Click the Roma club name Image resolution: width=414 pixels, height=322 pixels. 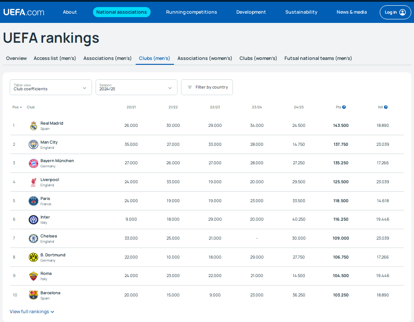[x=46, y=274]
